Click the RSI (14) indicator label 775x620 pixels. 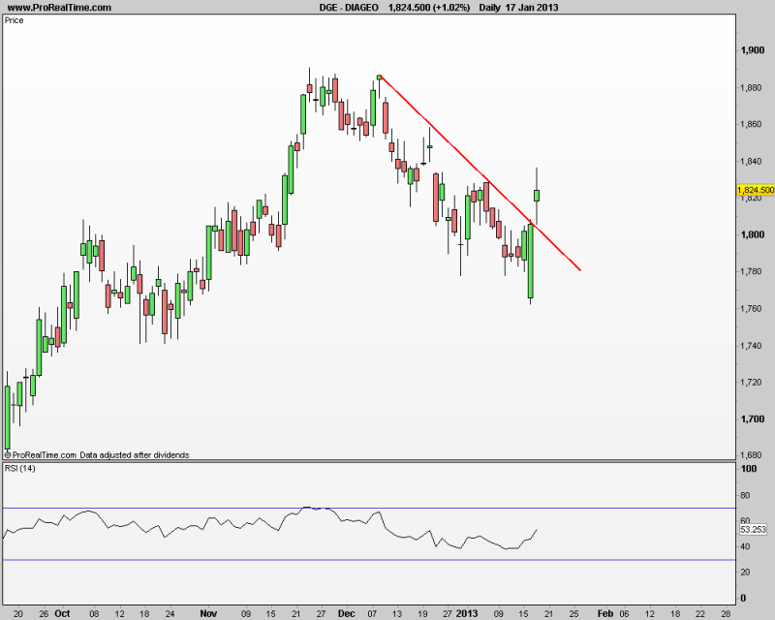(22, 469)
